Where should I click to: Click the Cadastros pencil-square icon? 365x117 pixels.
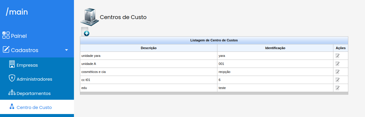6,50
